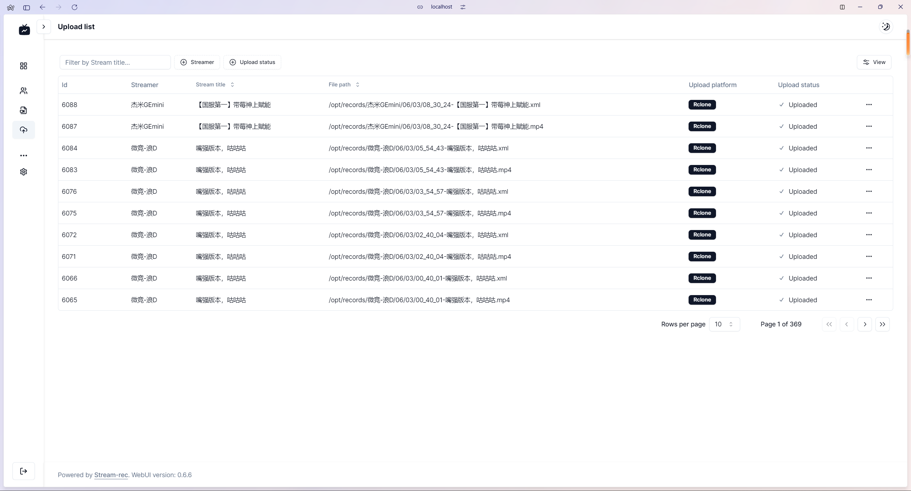Click the orange page scrollbar thumb
Screen dimensions: 911x491
(x=908, y=44)
